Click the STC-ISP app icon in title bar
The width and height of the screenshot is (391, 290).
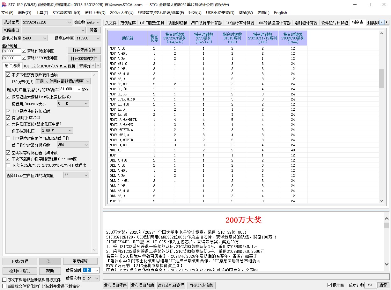point(4,4)
